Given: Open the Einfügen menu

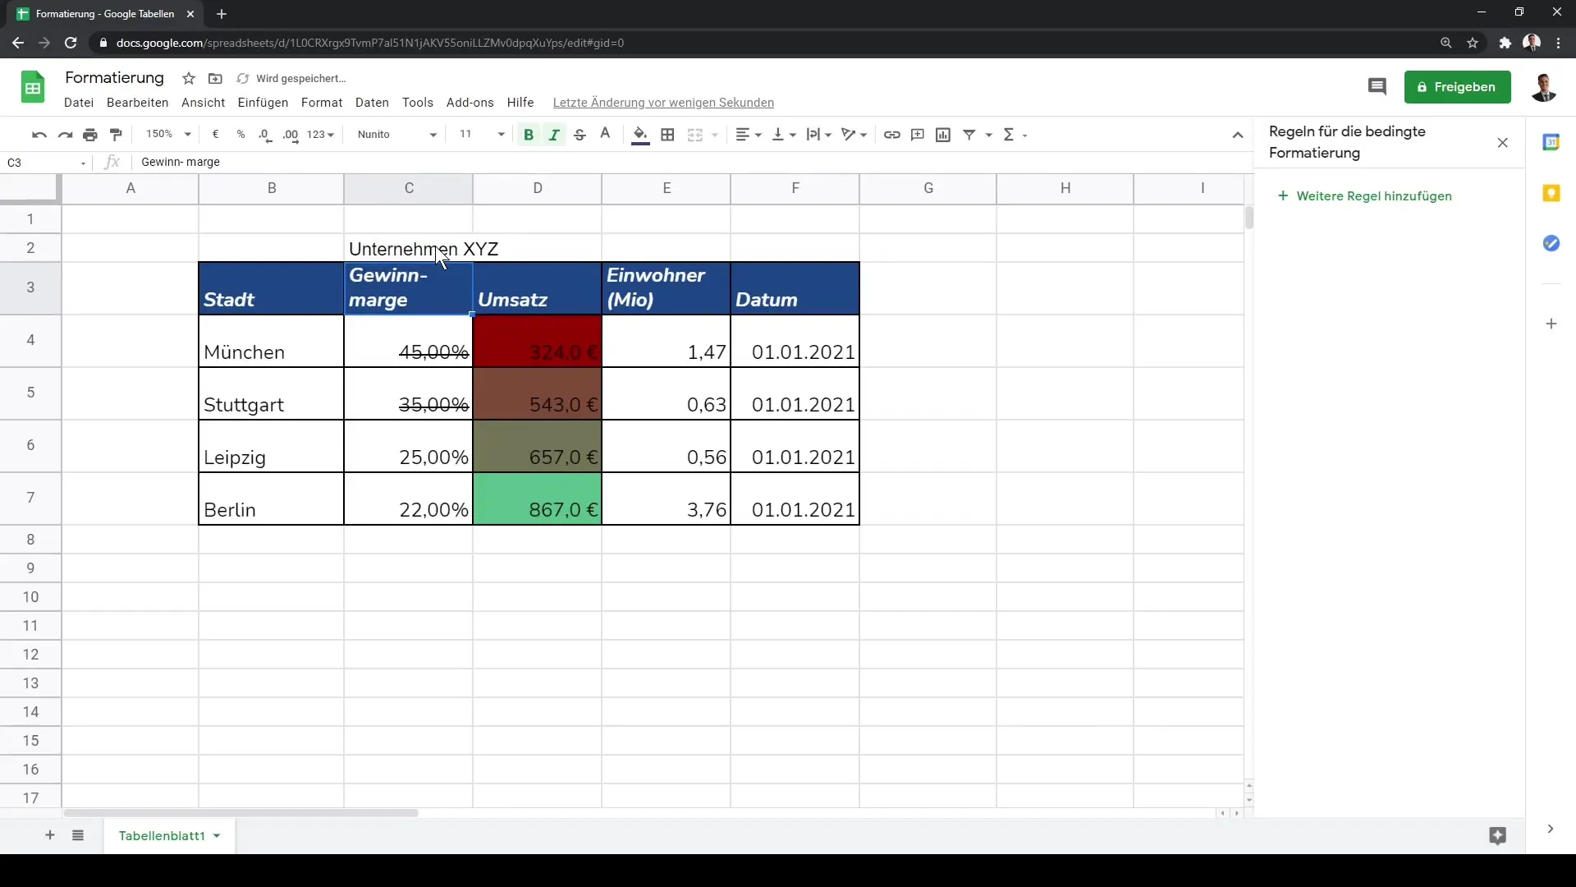Looking at the screenshot, I should (263, 103).
